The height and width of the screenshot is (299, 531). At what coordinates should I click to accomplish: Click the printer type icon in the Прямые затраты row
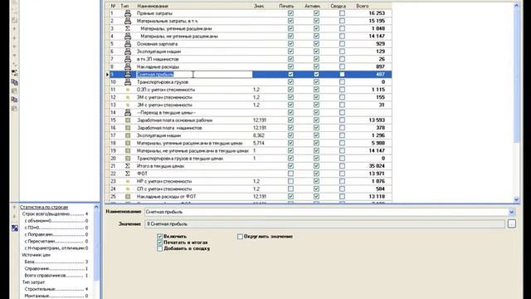[x=128, y=13]
